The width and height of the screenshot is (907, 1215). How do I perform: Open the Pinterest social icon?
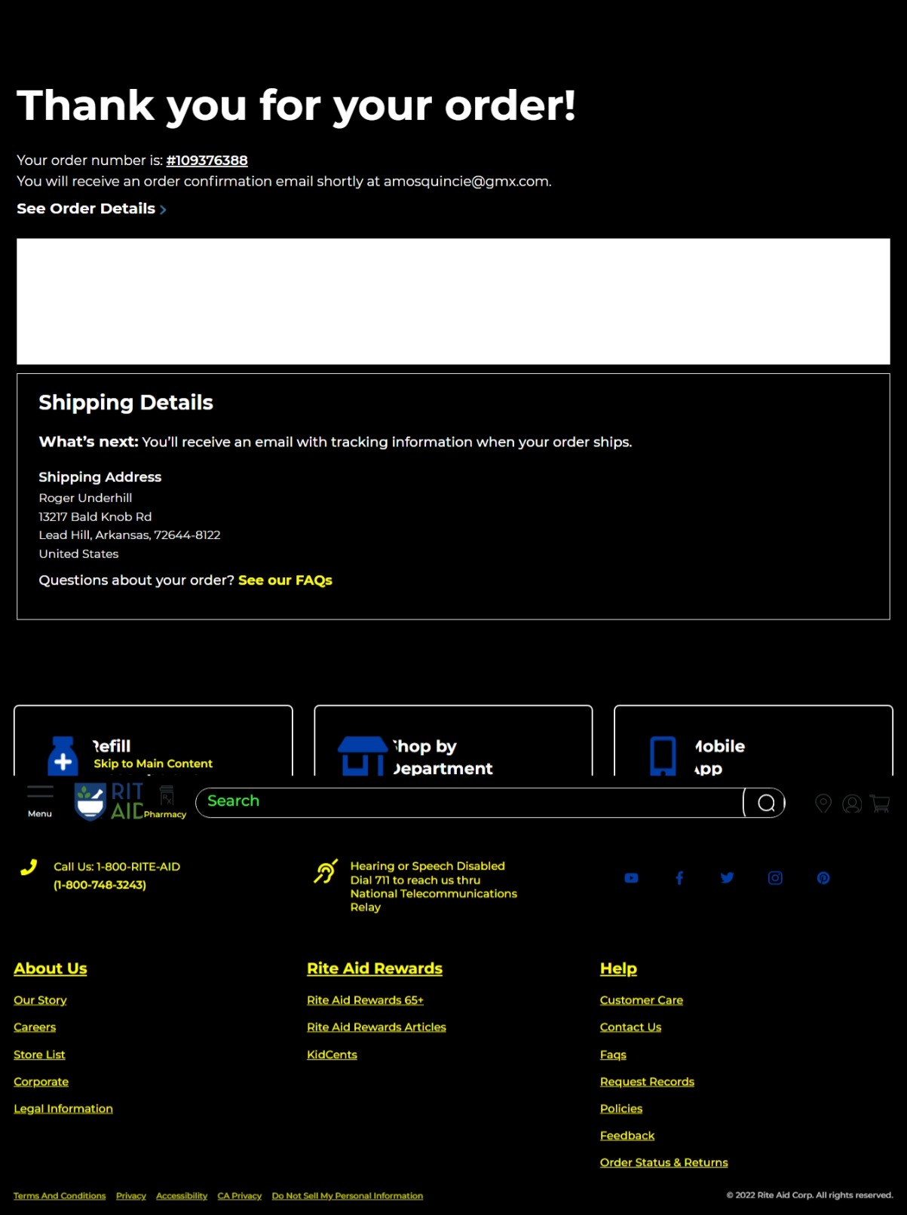tap(823, 878)
